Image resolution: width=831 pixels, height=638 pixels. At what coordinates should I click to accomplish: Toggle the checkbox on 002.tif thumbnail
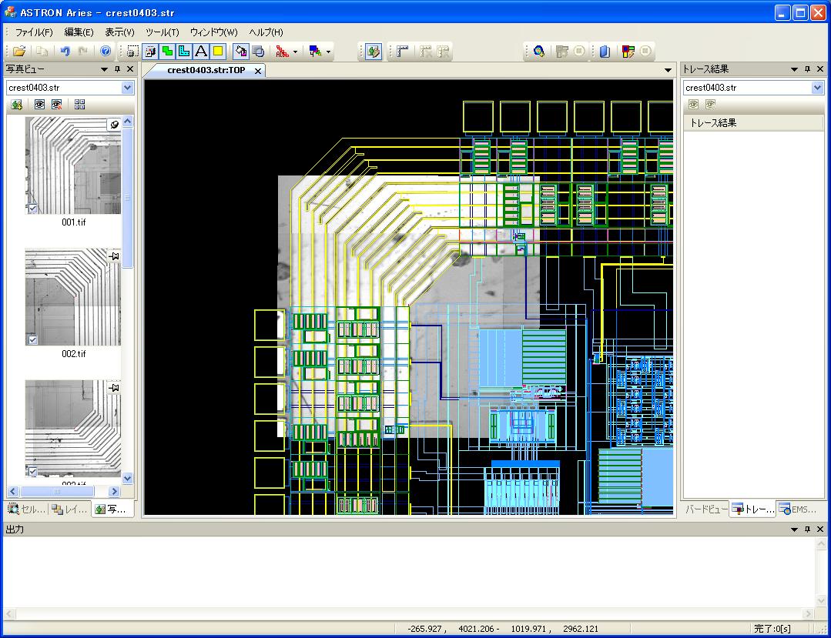pyautogui.click(x=32, y=339)
